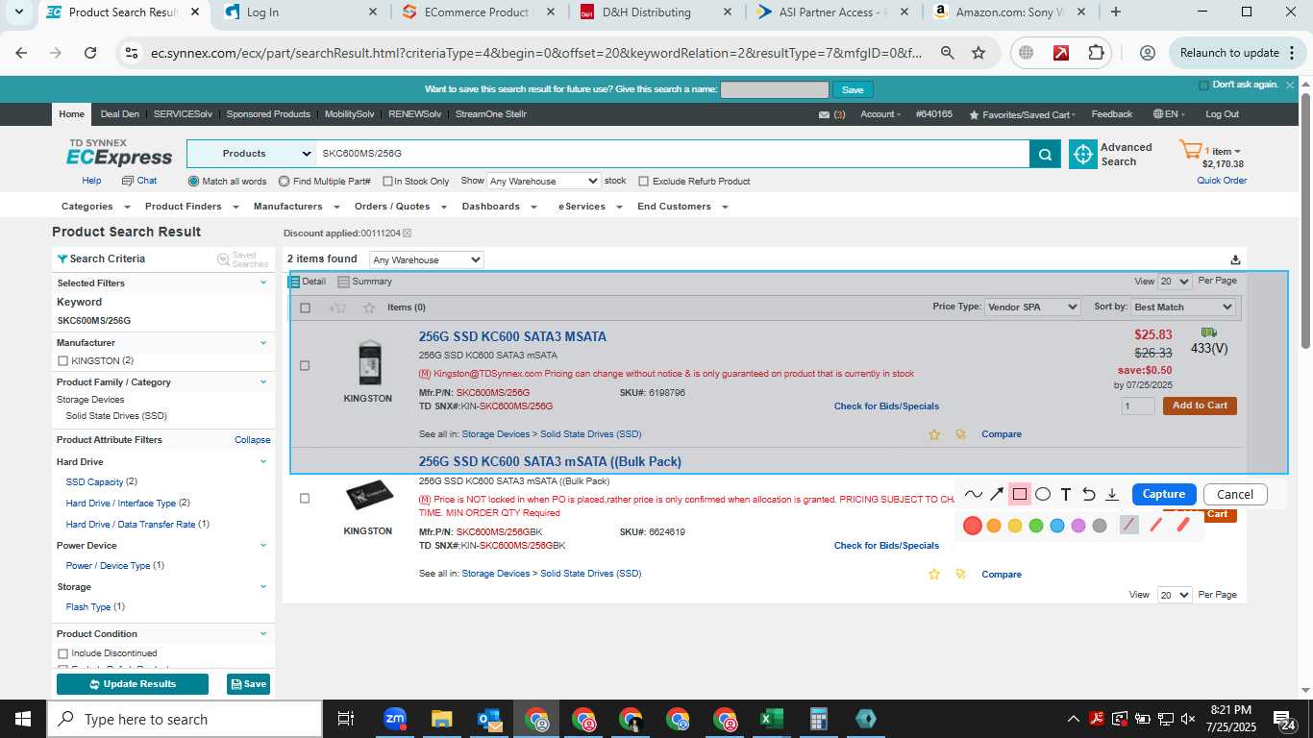Bookmark this page with address bar star
The width and height of the screenshot is (1313, 738).
click(979, 53)
